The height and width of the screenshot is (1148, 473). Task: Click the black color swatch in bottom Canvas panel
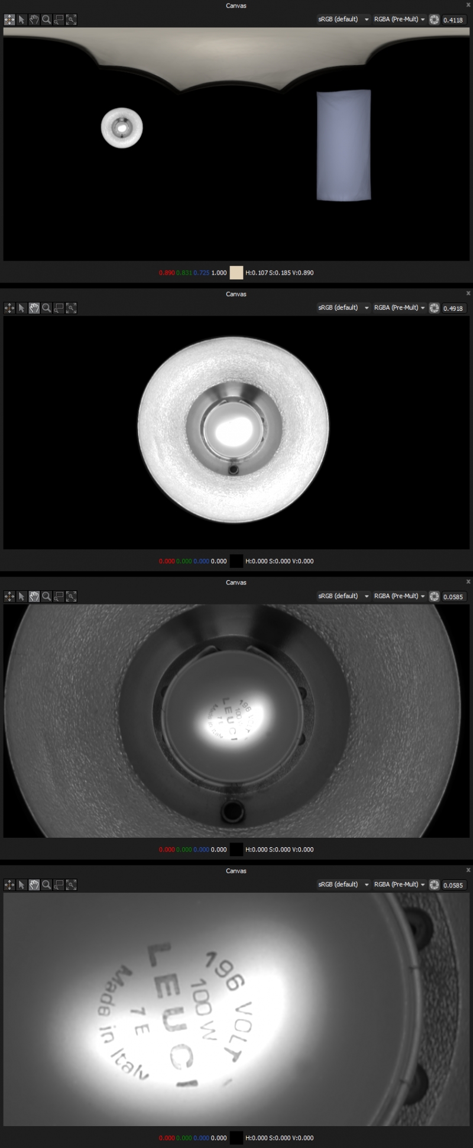236,1137
